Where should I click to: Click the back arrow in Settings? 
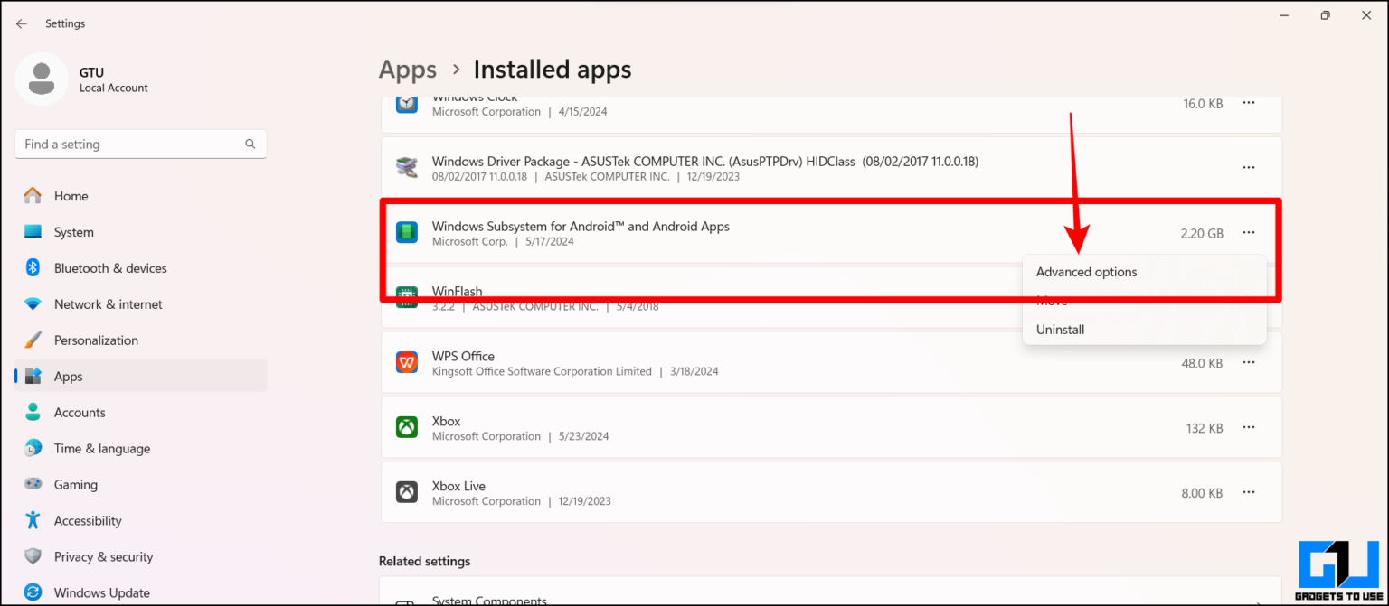coord(21,23)
